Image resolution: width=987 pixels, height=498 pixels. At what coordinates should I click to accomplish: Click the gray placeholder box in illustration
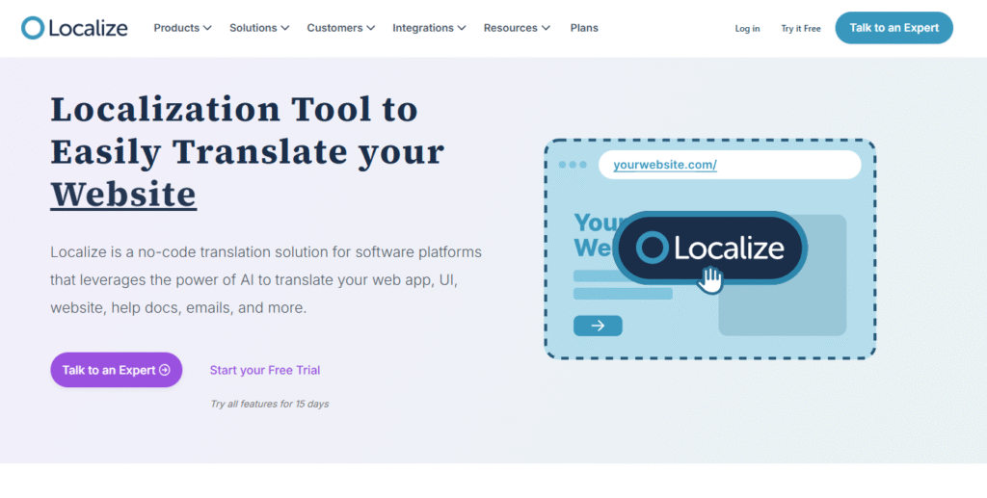(x=783, y=306)
